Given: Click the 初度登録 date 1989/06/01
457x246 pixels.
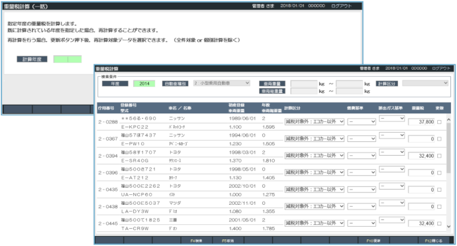Looking at the screenshot, I should (242, 119).
